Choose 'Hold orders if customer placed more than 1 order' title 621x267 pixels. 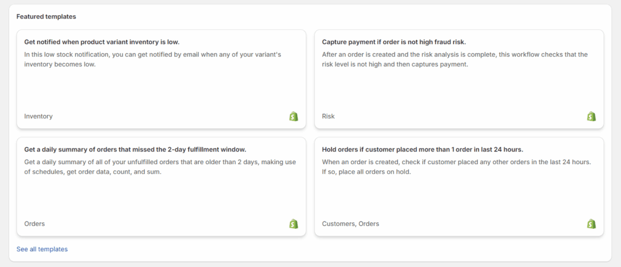(x=423, y=150)
